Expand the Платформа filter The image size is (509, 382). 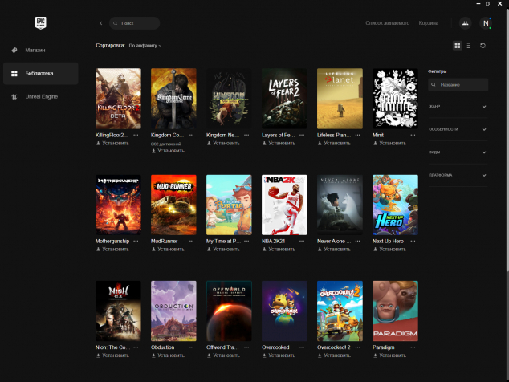coord(458,175)
